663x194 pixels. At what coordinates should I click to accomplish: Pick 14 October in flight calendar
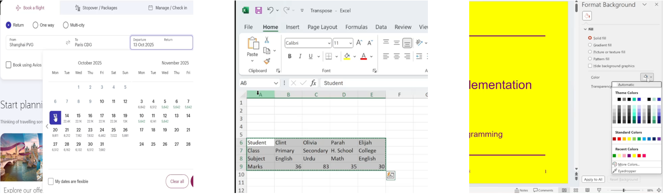point(66,118)
